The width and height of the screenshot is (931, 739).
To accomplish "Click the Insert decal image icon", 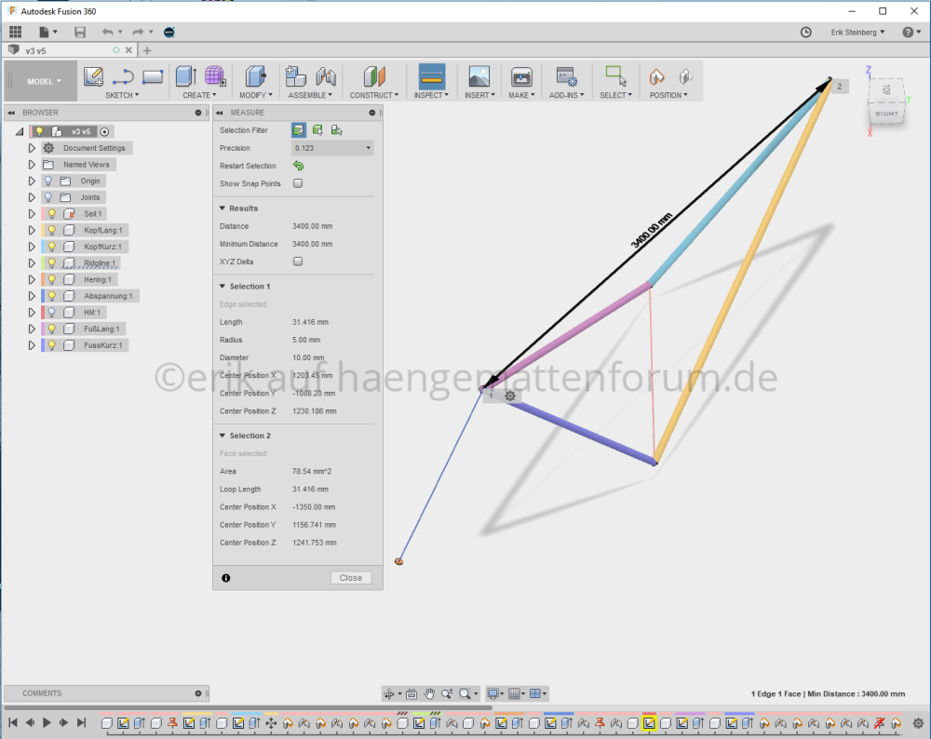I will [x=479, y=77].
